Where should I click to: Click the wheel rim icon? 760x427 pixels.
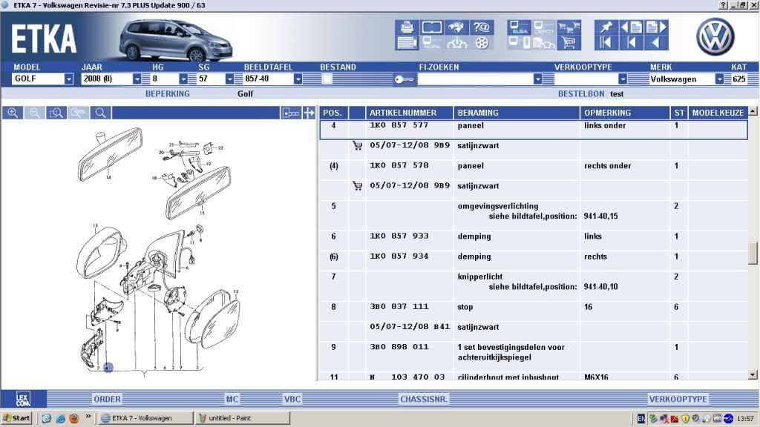(x=481, y=43)
